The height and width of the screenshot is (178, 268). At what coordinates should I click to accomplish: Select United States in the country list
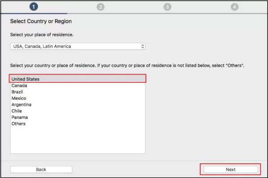78,79
